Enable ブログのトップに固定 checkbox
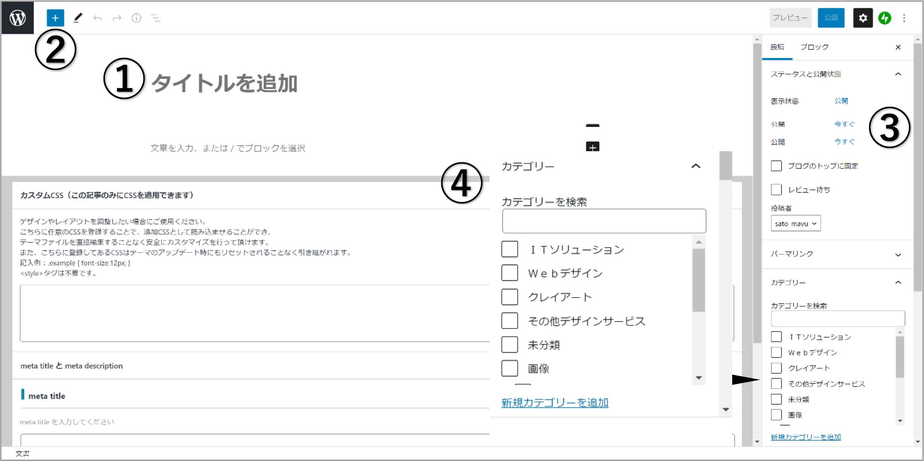 click(x=776, y=166)
